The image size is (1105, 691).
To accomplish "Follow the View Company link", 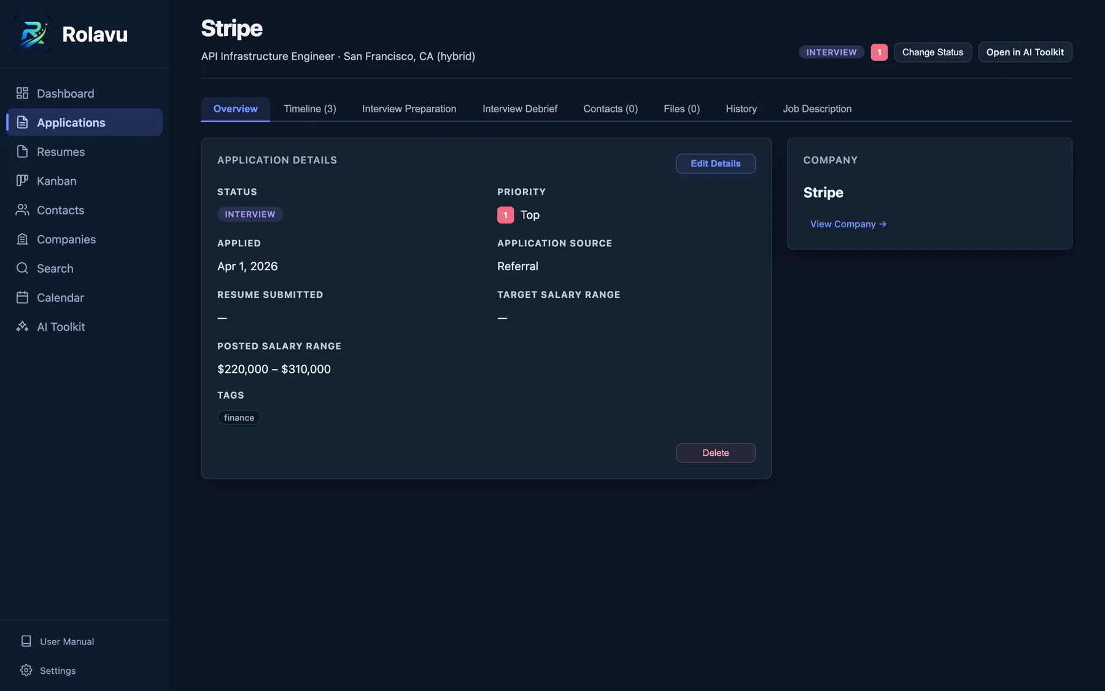I will click(x=848, y=224).
